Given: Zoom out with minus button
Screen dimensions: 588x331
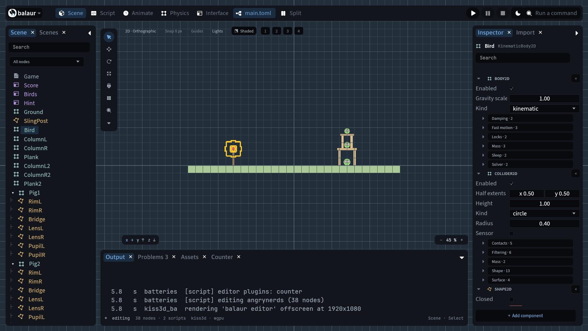Looking at the screenshot, I should click(x=441, y=240).
